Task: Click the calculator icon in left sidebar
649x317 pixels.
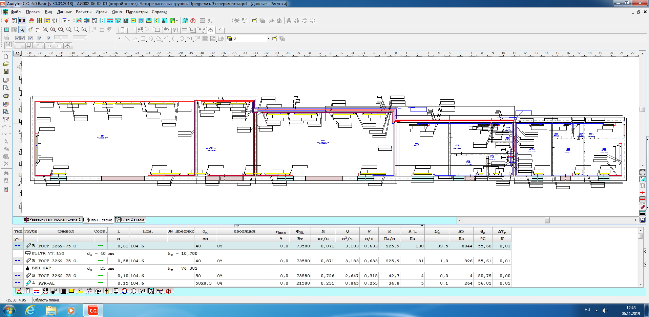Action: pos(6,190)
